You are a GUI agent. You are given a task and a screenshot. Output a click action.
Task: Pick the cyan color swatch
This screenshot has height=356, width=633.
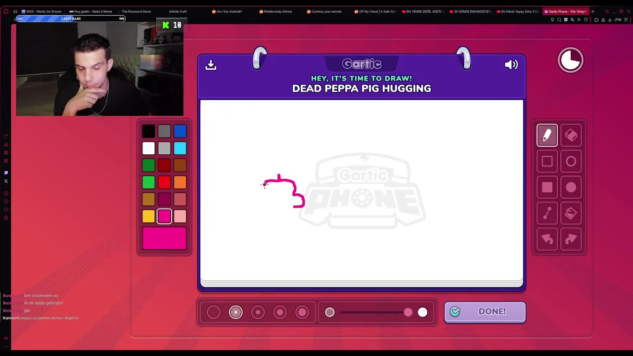(x=180, y=148)
